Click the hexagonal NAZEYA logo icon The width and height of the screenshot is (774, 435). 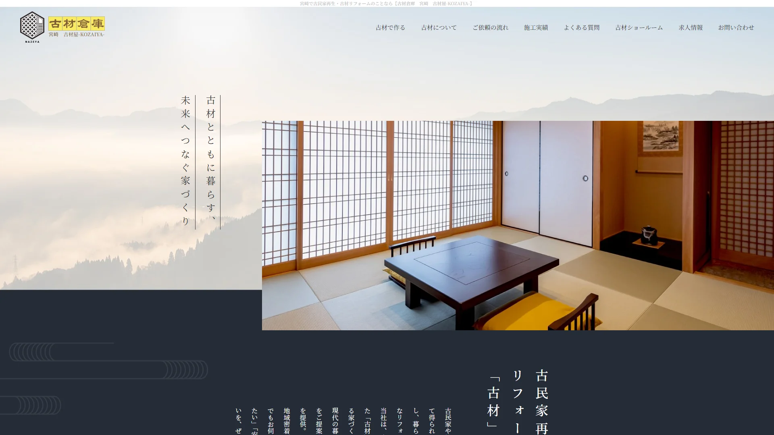(x=32, y=27)
